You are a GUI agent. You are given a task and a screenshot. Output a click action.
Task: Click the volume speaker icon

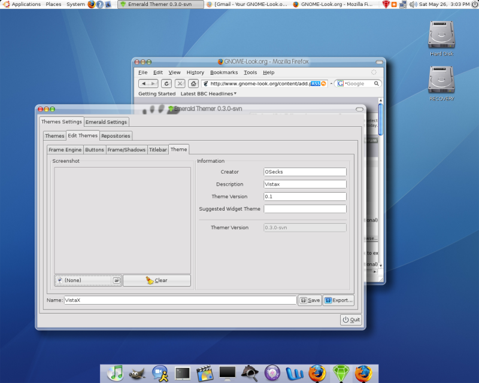(413, 4)
